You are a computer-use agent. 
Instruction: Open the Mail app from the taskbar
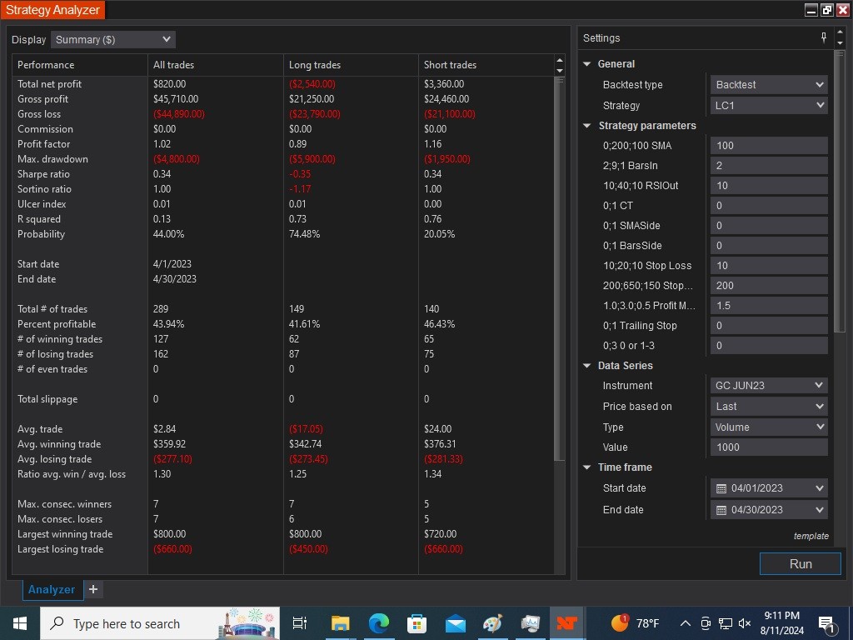pos(456,623)
